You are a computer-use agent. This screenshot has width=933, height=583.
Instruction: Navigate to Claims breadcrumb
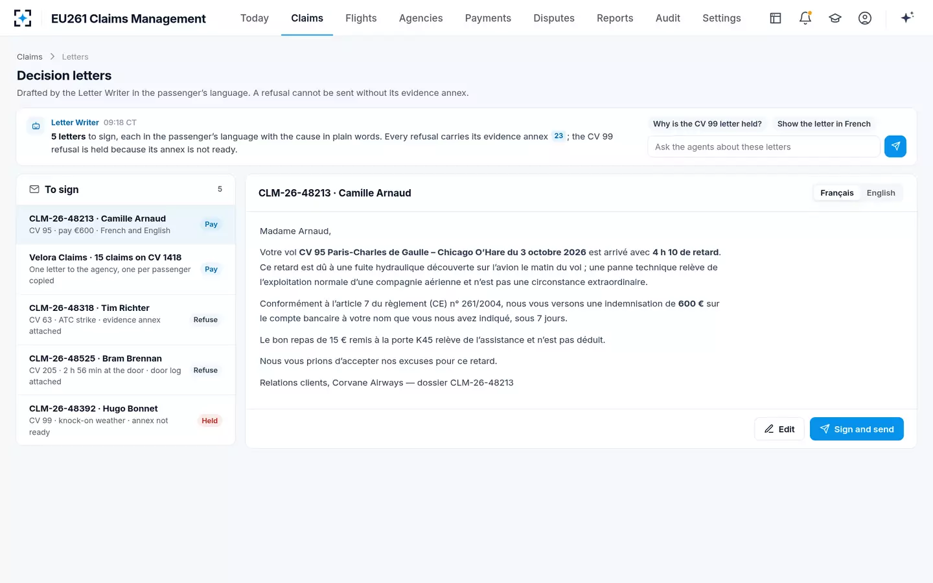[30, 57]
